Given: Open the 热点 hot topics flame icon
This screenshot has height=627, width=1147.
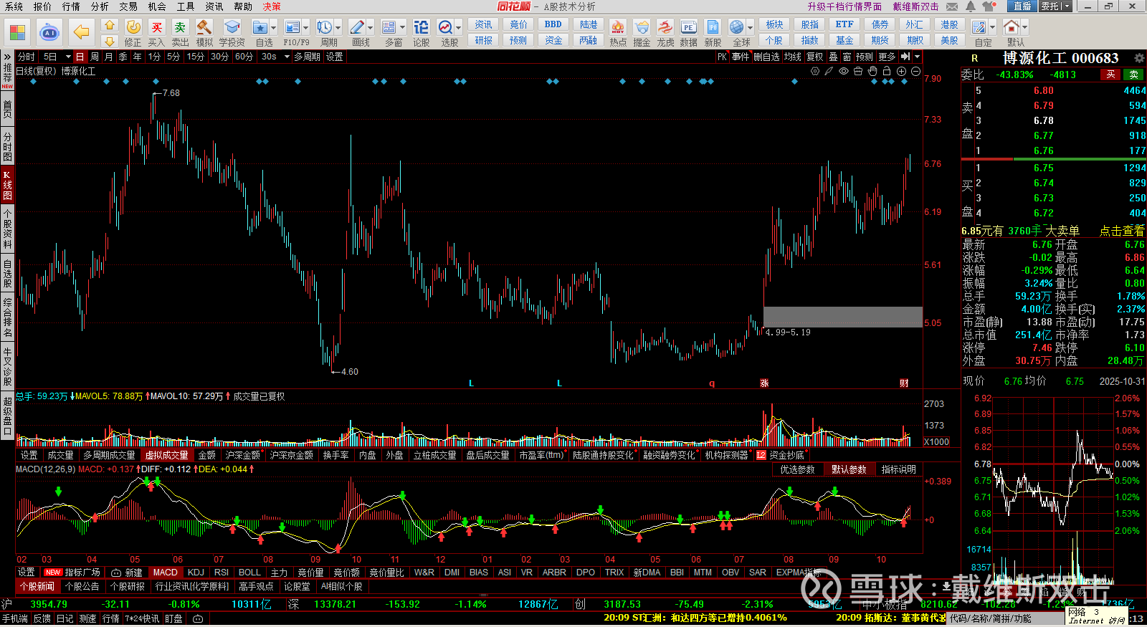Looking at the screenshot, I should (617, 27).
